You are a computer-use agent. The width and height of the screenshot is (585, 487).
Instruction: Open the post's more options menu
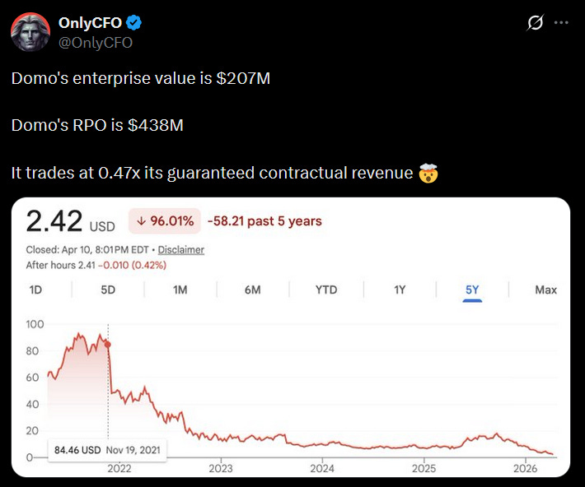click(x=561, y=23)
